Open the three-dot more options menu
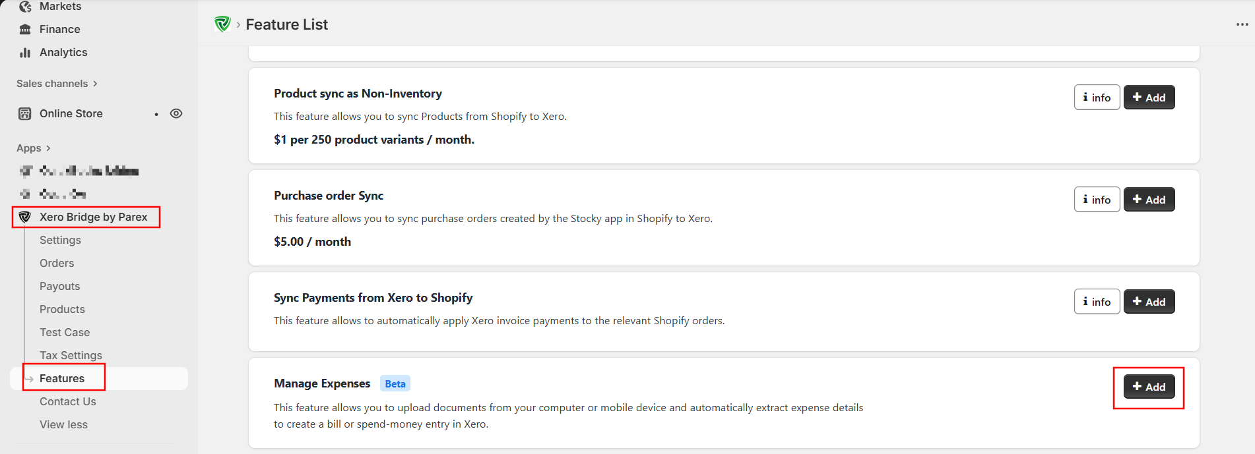1255x454 pixels. coord(1242,24)
